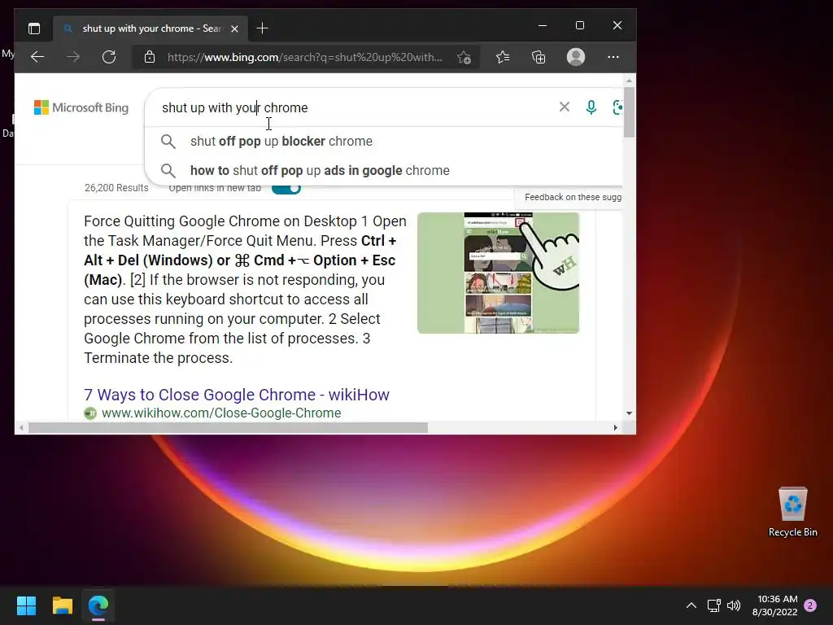Click 'Feedback on these suggestions' link

tap(573, 197)
